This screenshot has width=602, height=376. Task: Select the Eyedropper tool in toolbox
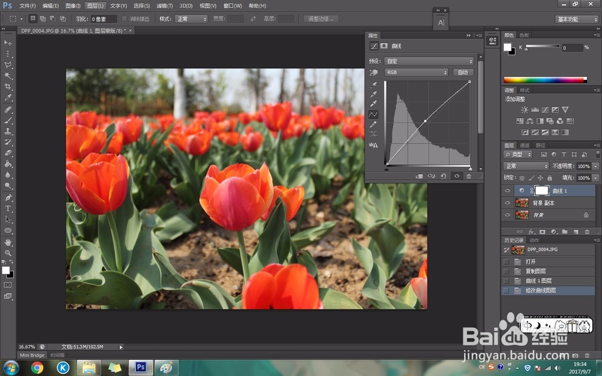click(8, 97)
